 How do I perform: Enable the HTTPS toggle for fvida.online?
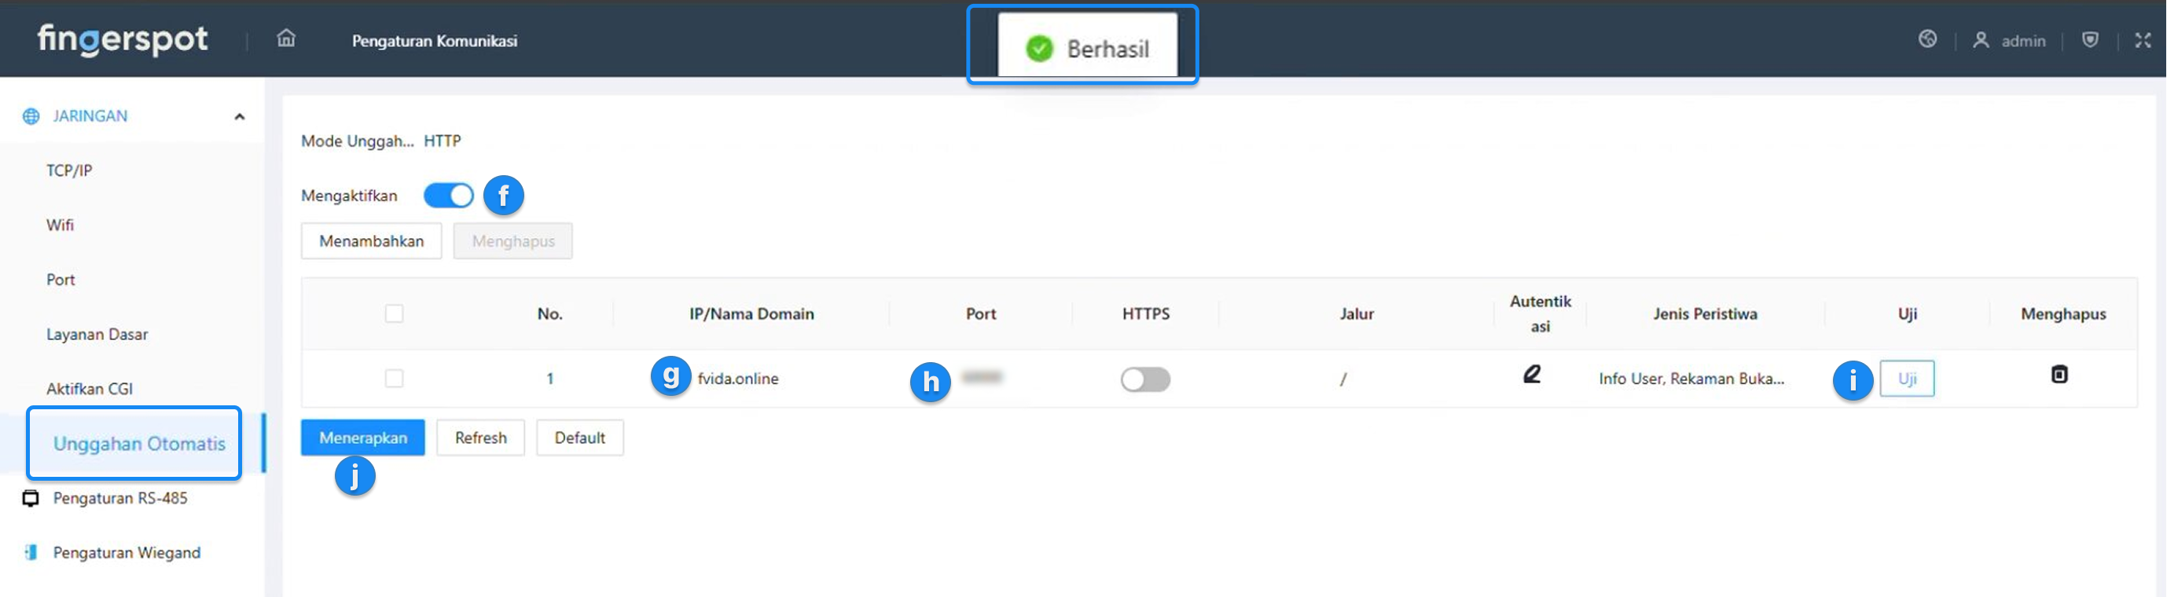coord(1145,379)
